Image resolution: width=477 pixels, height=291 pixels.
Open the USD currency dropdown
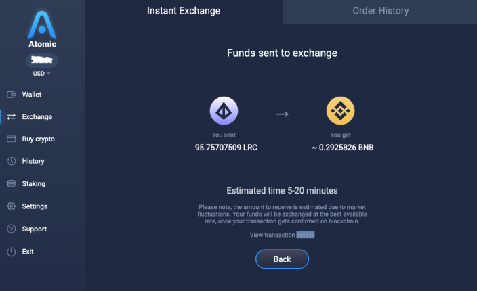tap(42, 74)
